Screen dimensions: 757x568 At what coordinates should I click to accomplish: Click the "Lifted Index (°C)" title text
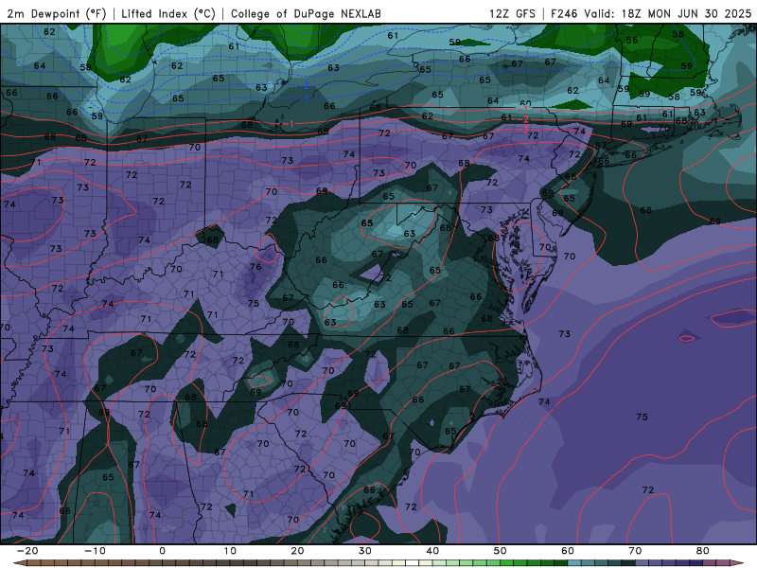click(x=168, y=13)
